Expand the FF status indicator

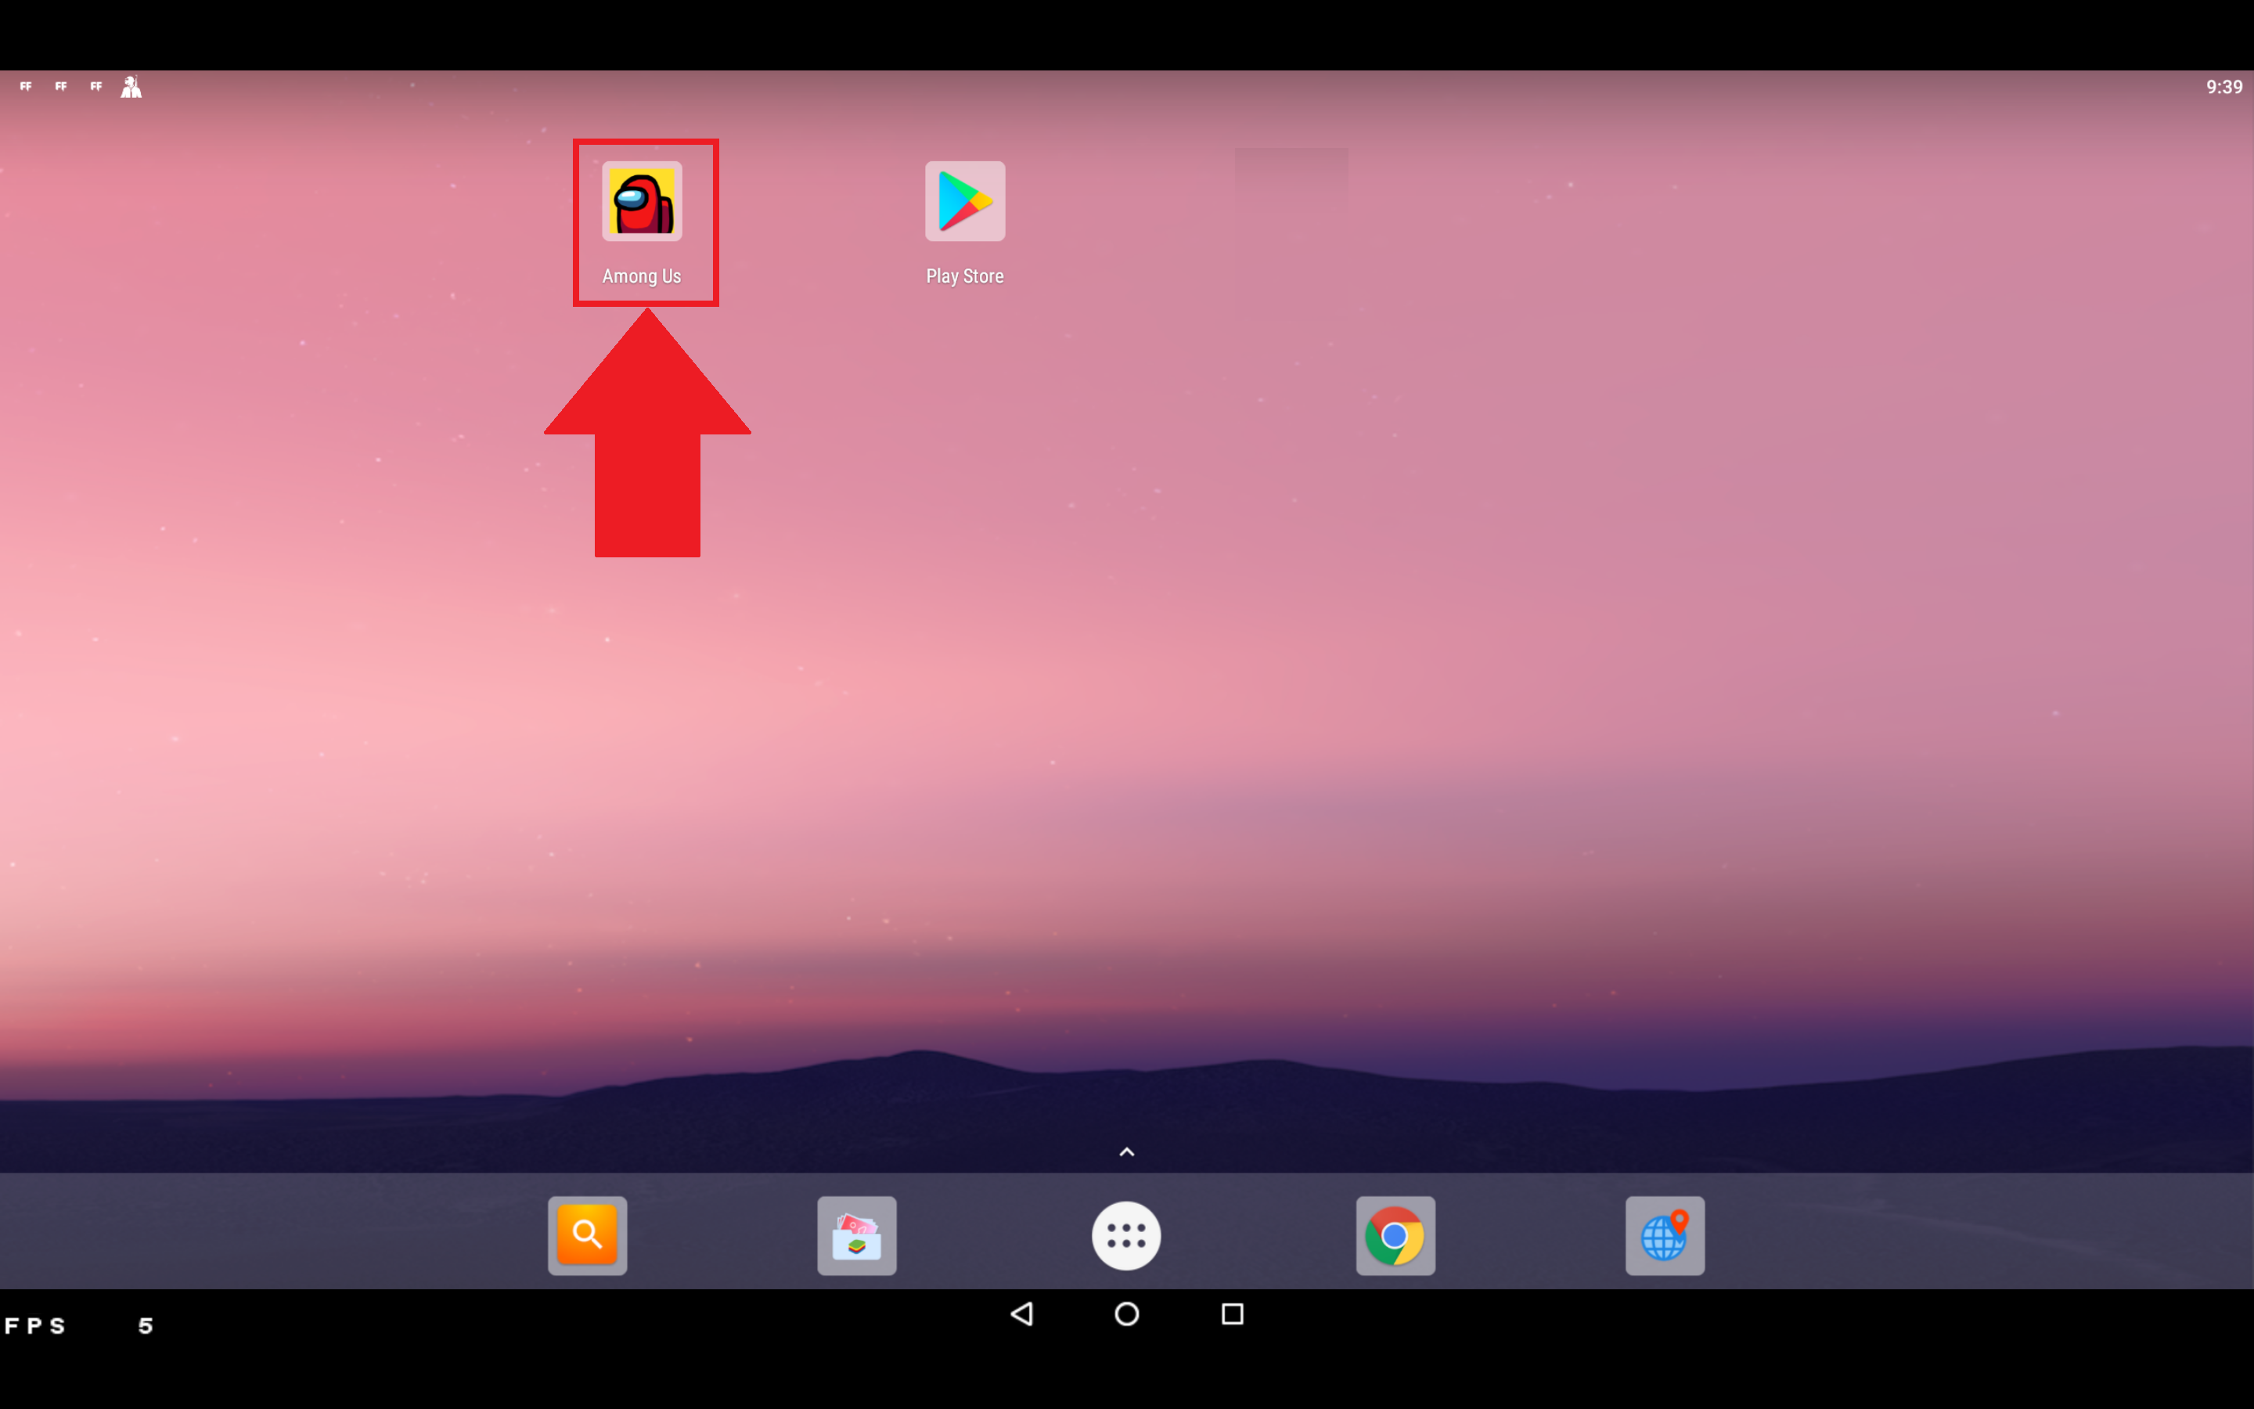click(24, 86)
